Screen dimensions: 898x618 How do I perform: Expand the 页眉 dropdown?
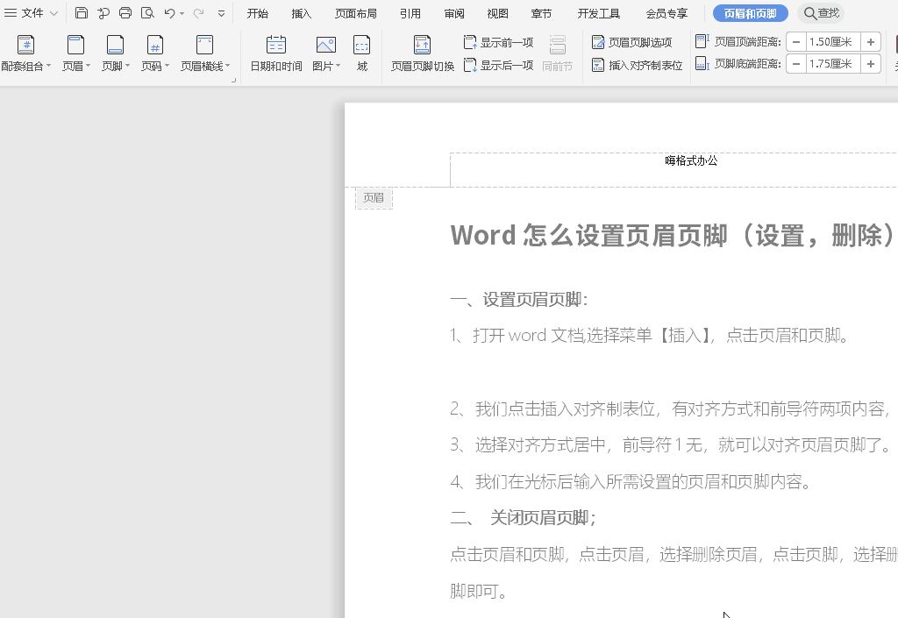point(76,53)
